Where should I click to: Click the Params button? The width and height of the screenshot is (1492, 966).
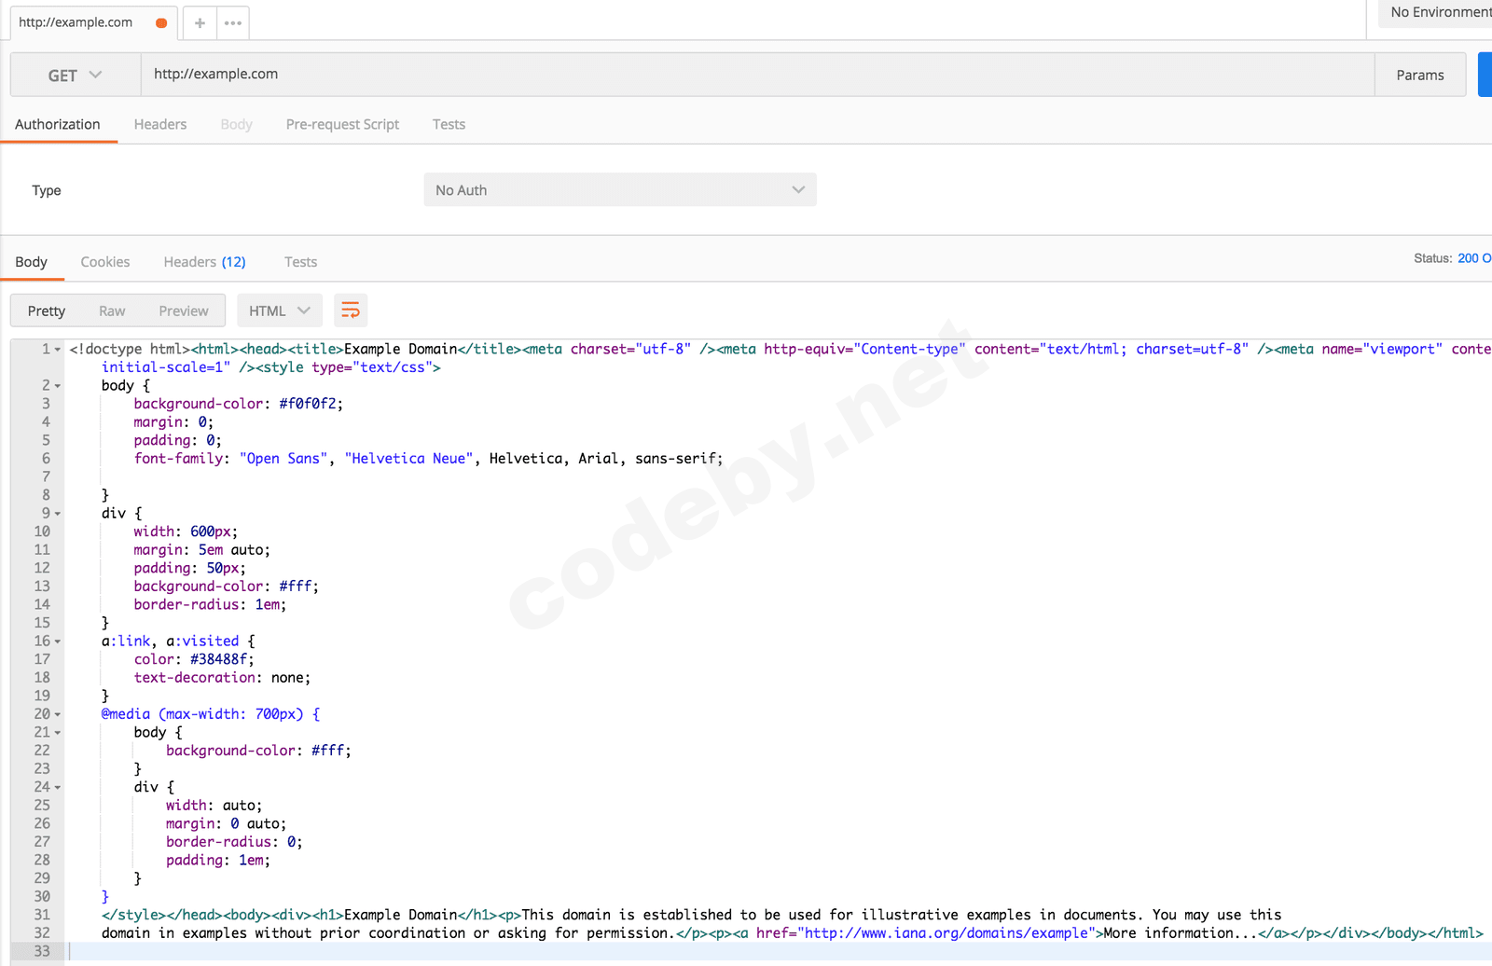(x=1419, y=76)
